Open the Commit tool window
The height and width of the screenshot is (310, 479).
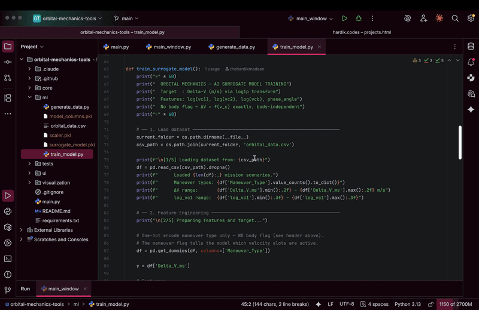click(8, 62)
